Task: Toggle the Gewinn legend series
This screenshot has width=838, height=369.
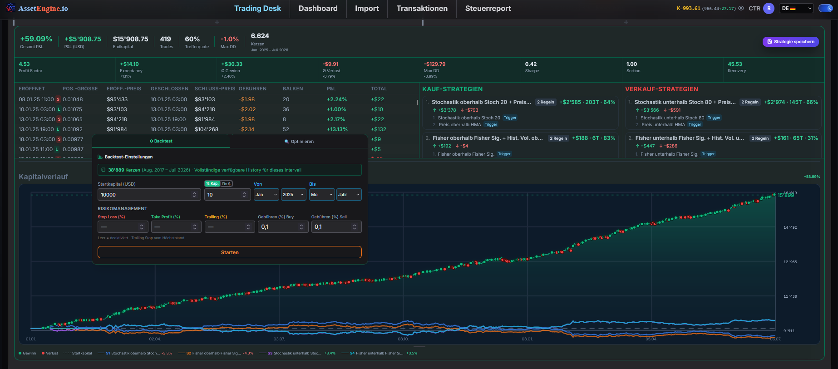Action: tap(27, 353)
